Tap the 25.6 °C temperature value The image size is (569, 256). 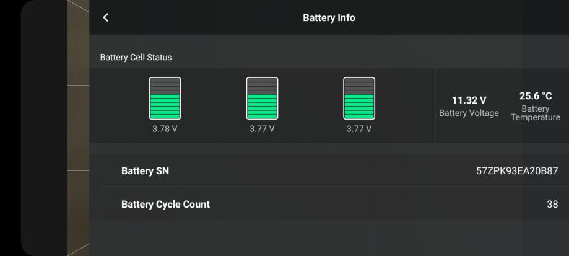point(536,96)
